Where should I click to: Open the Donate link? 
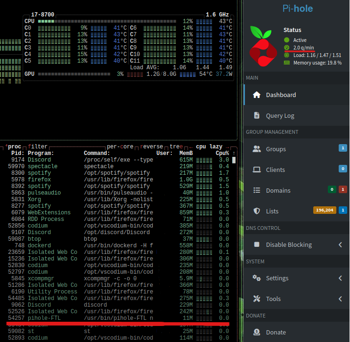pyautogui.click(x=297, y=332)
